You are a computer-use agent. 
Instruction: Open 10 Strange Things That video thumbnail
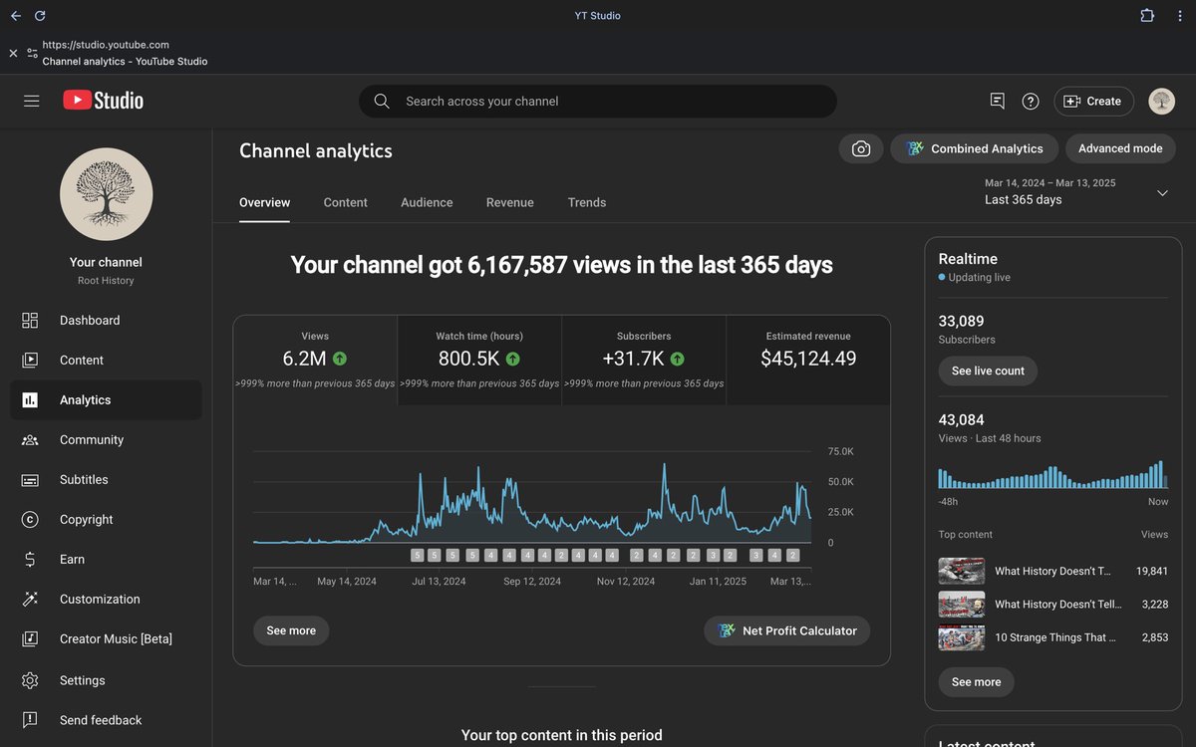click(962, 637)
